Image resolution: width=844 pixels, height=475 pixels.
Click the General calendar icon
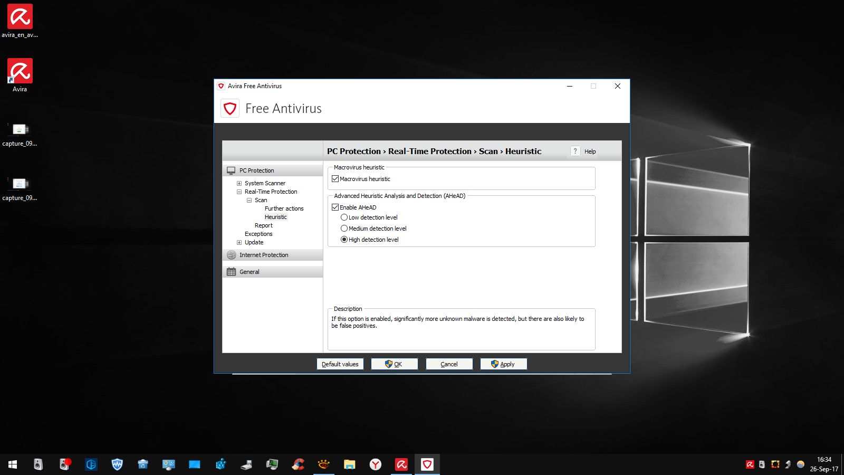point(231,272)
